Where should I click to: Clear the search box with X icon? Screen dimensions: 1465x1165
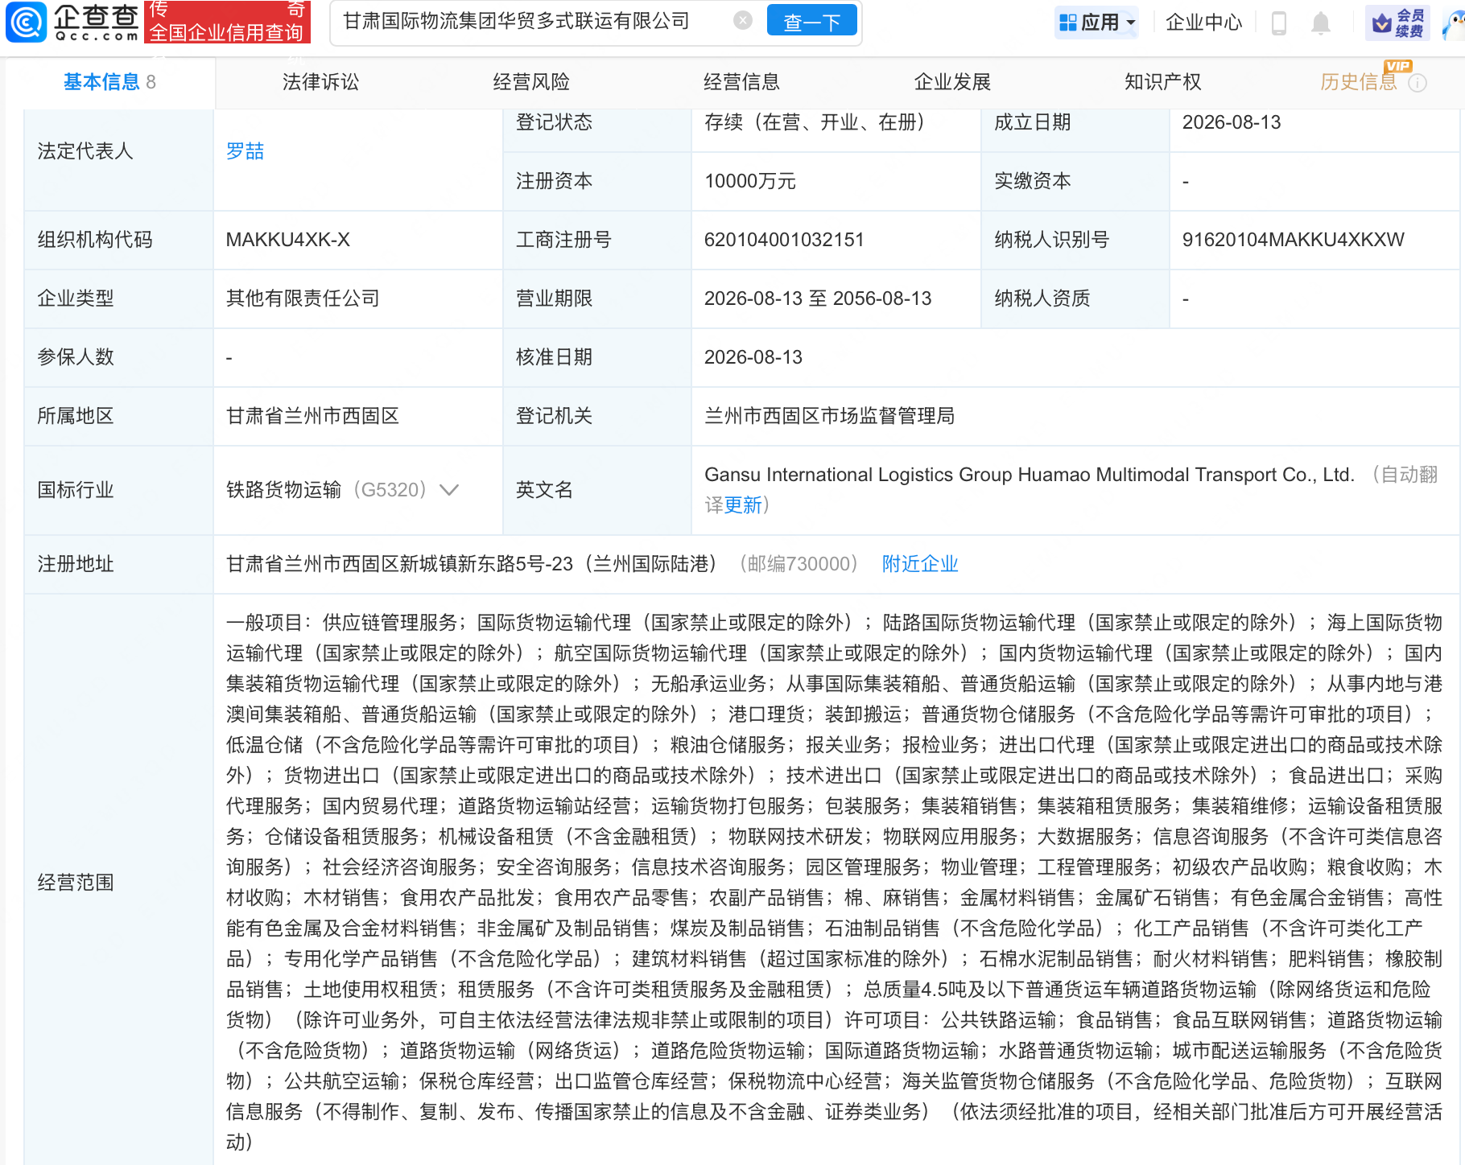743,21
